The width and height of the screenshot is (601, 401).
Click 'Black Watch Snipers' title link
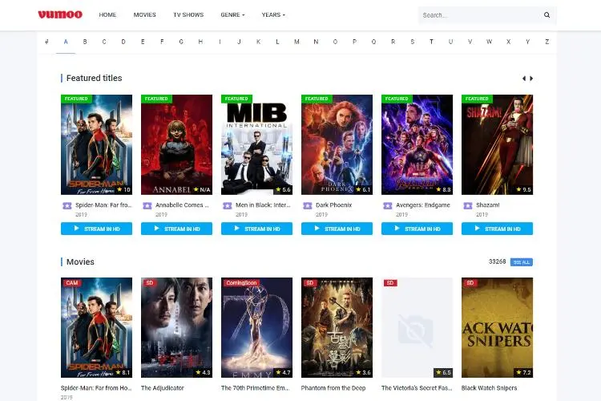click(x=489, y=388)
